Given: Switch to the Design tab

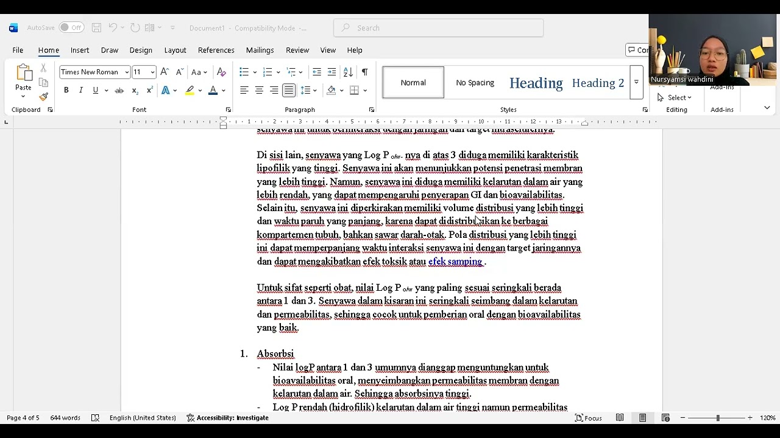Looking at the screenshot, I should (x=141, y=50).
